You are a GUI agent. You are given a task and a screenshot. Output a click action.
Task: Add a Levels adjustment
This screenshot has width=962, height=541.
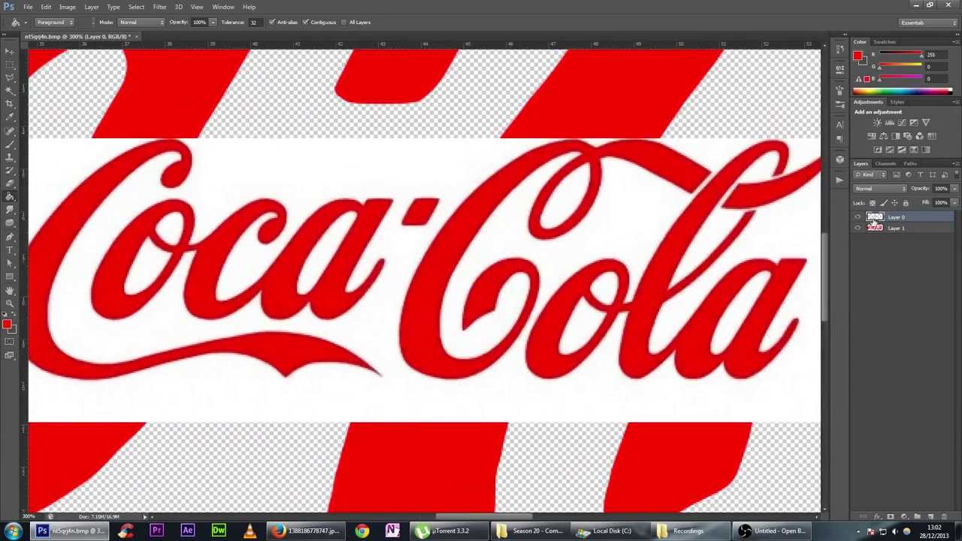tap(890, 122)
